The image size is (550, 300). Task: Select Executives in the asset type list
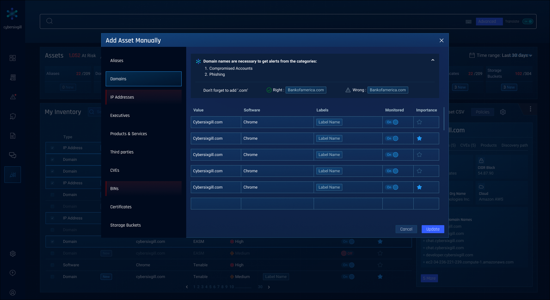pyautogui.click(x=144, y=115)
